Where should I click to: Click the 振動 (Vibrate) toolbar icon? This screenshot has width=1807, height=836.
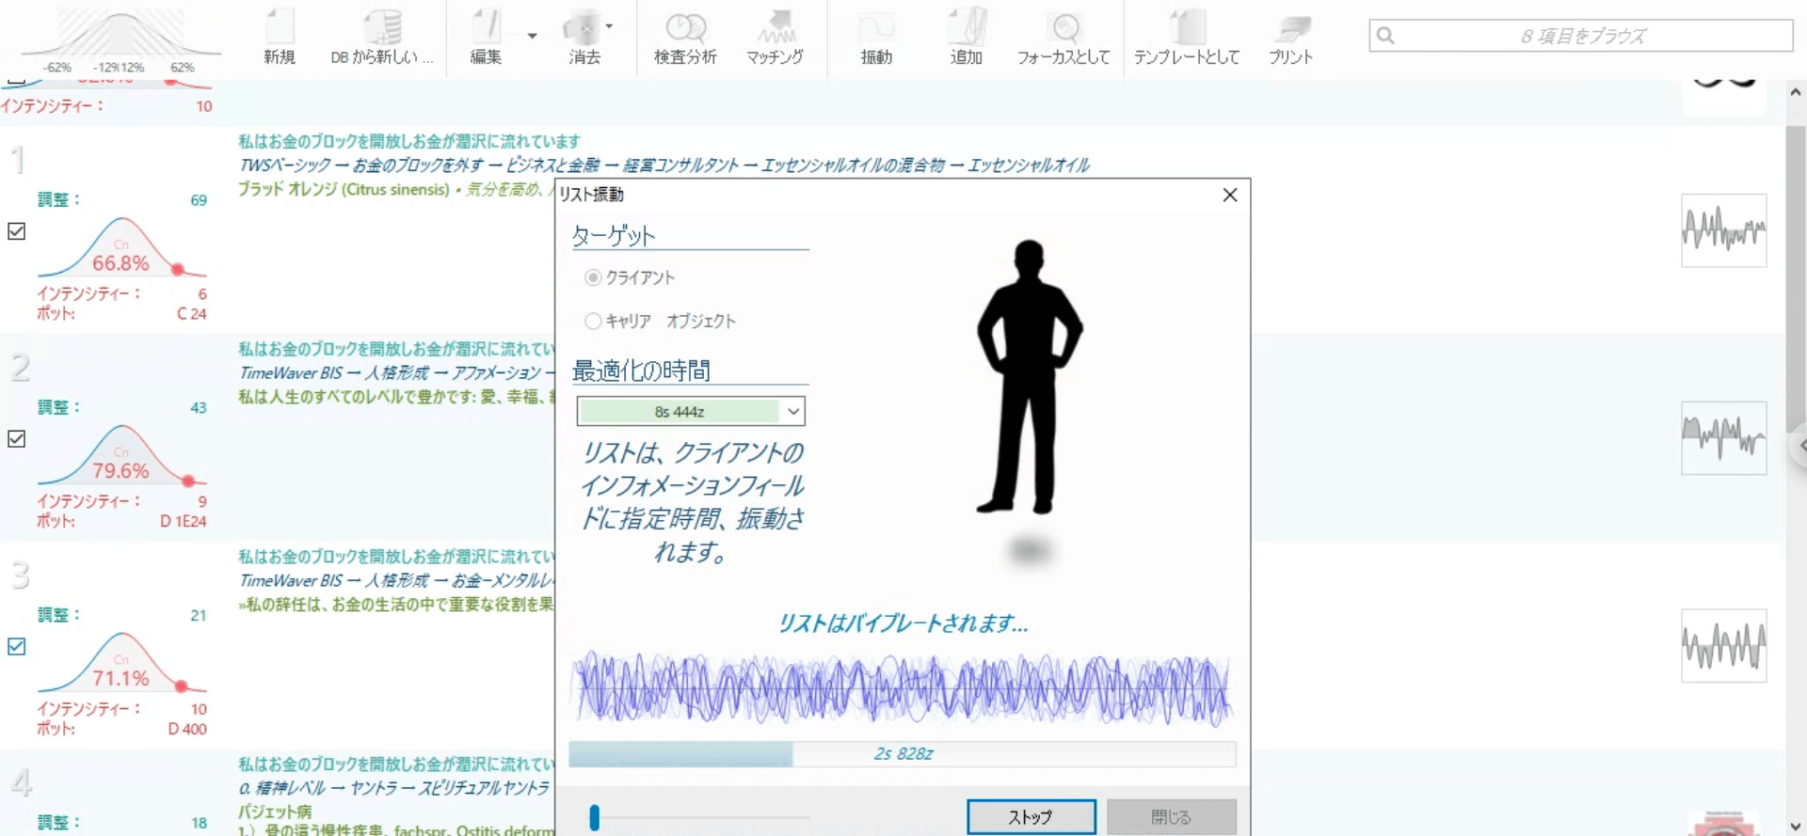[x=876, y=38]
